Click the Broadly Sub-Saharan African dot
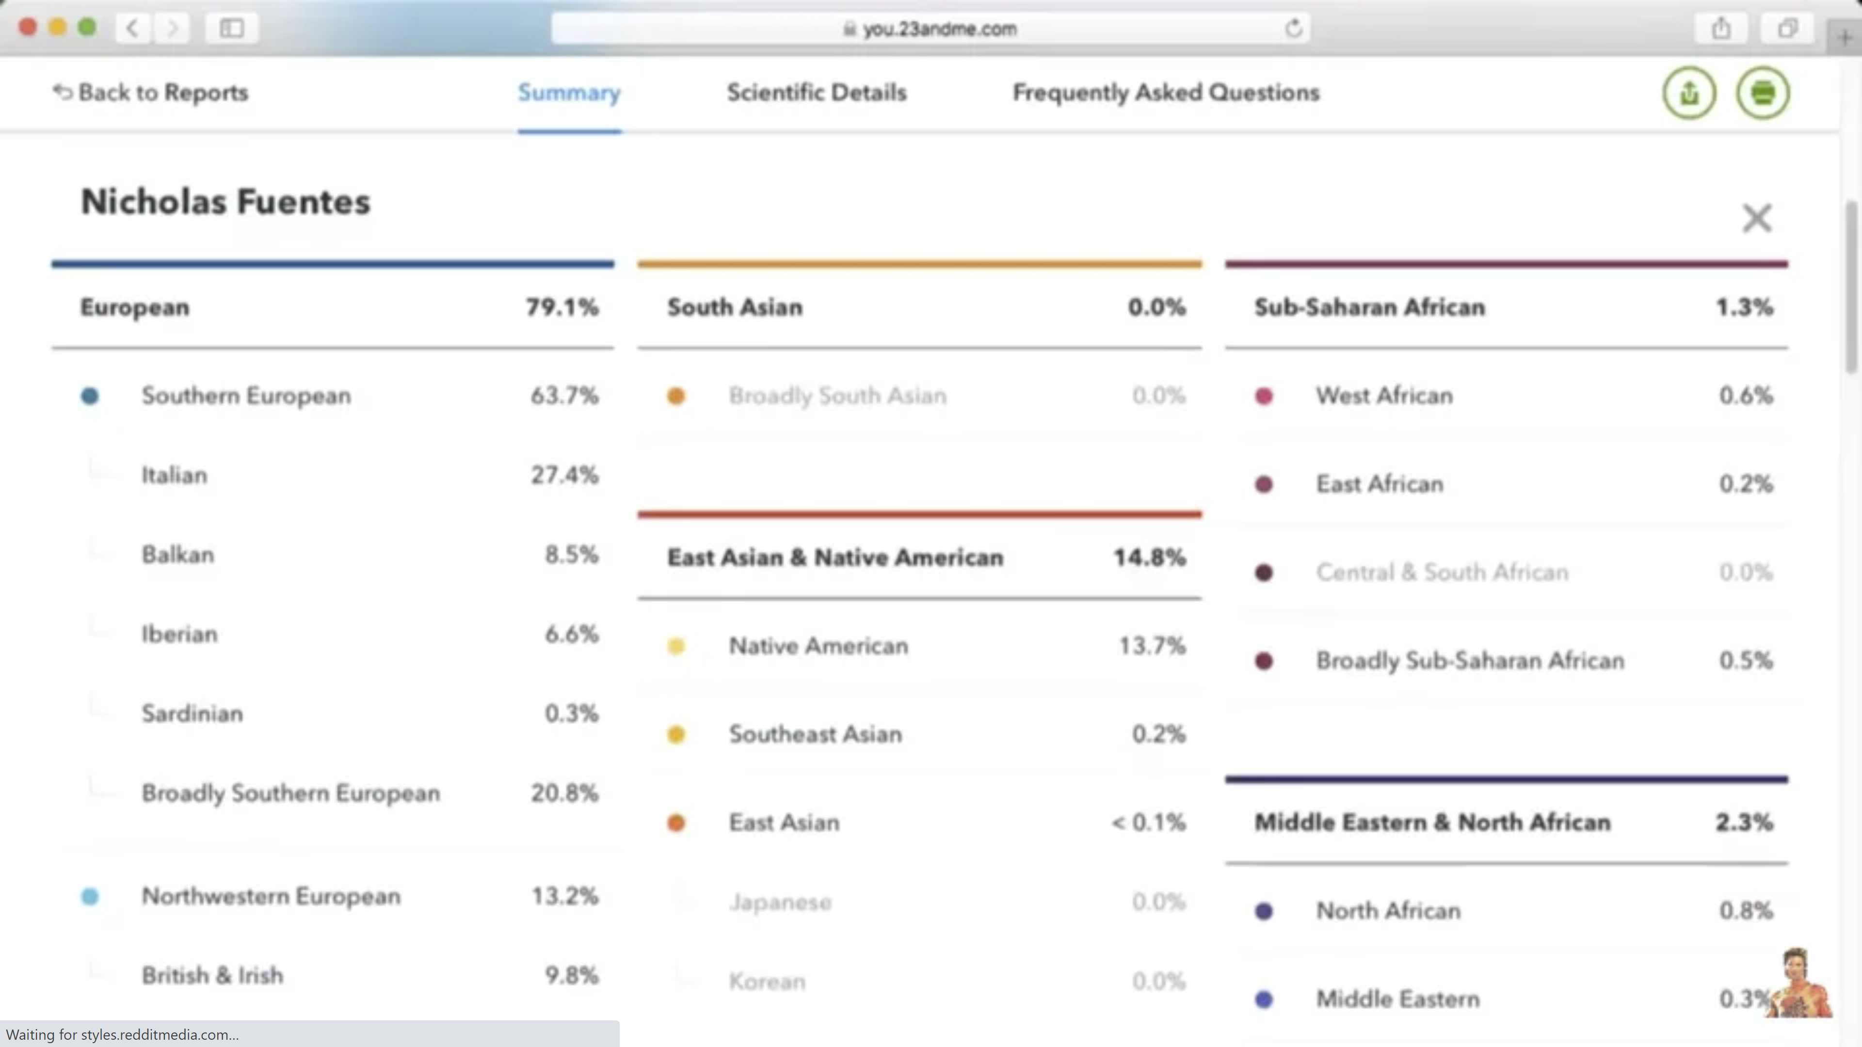Image resolution: width=1862 pixels, height=1047 pixels. 1264,661
